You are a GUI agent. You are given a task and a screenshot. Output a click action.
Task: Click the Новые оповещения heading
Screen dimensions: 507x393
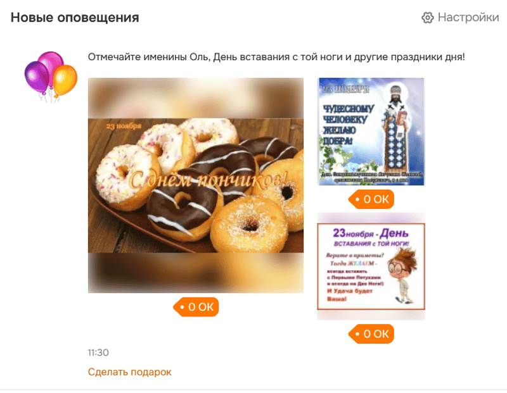75,18
